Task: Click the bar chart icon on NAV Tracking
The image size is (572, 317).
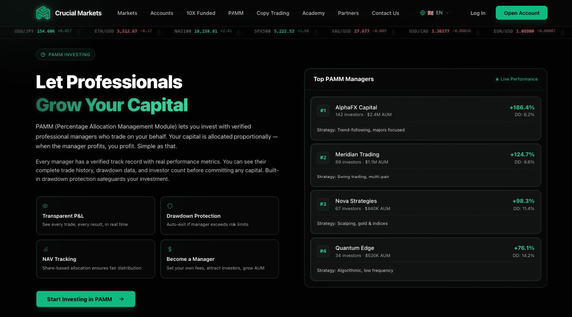Action: click(45, 248)
